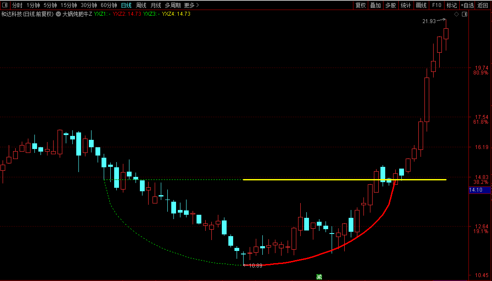
Task: Toggle the left sidebar panel icon
Action: point(5,5)
